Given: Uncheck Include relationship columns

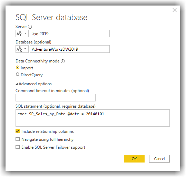Looking at the screenshot, I should (x=18, y=131).
